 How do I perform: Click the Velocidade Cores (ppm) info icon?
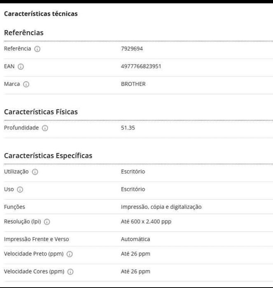[x=70, y=272]
